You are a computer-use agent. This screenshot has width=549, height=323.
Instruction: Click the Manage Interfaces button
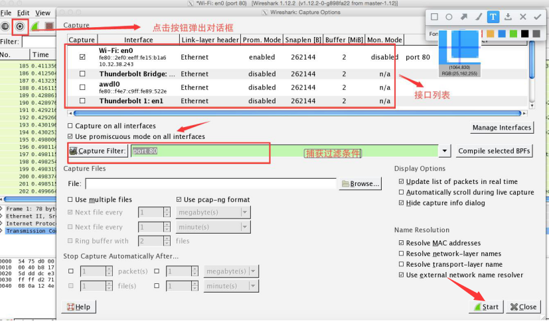[x=502, y=128]
